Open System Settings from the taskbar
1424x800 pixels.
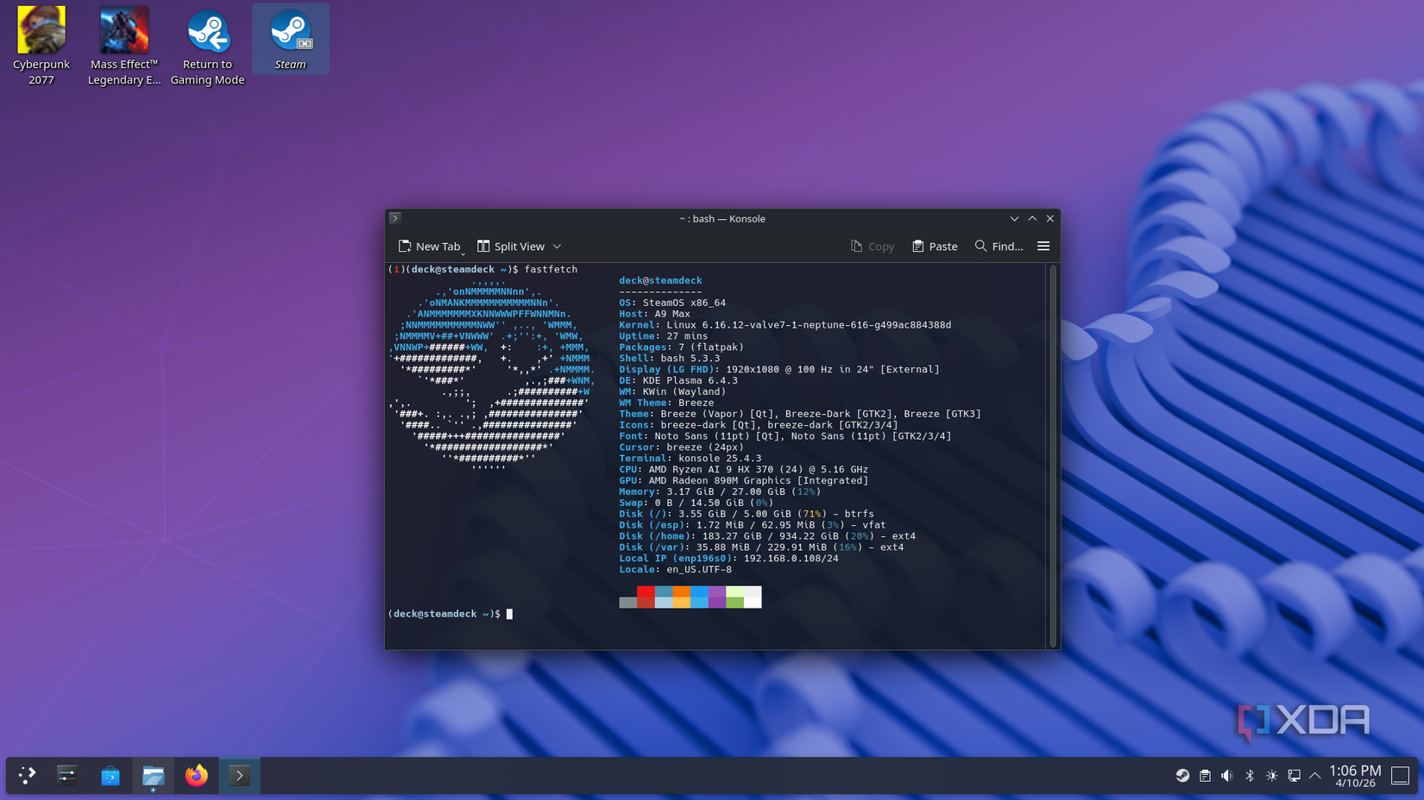[x=66, y=775]
